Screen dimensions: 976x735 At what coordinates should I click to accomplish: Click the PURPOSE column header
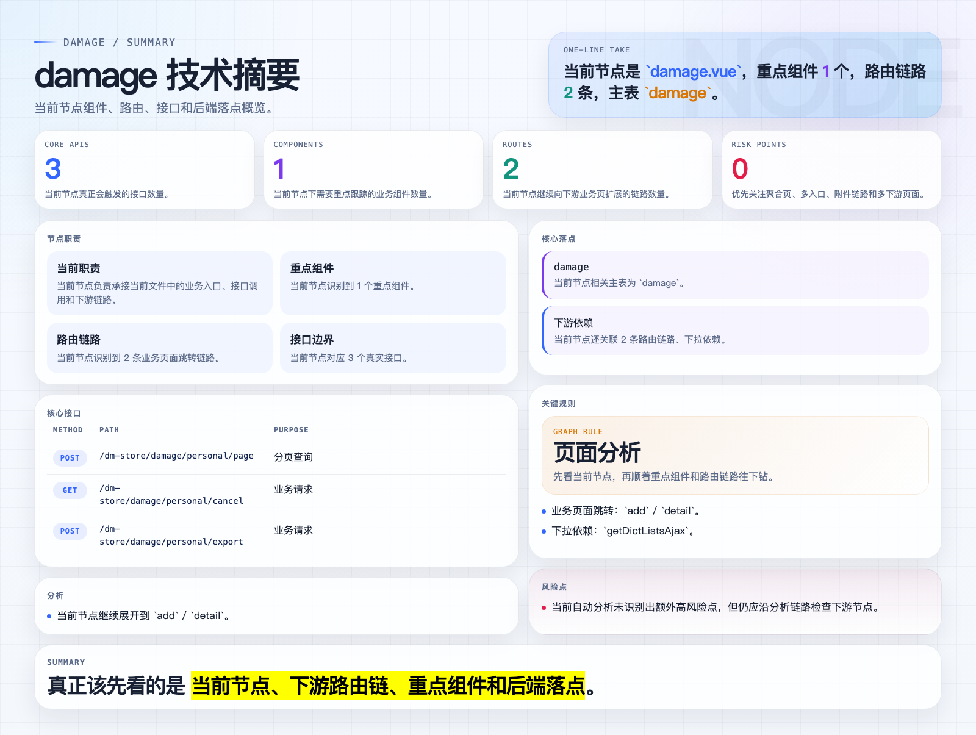[291, 430]
